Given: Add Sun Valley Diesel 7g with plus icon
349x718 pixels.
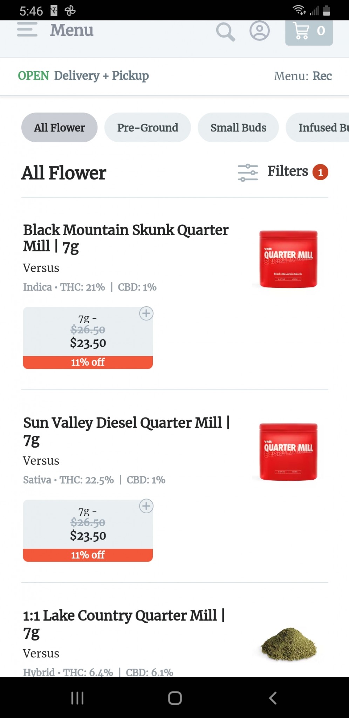Looking at the screenshot, I should pos(146,506).
